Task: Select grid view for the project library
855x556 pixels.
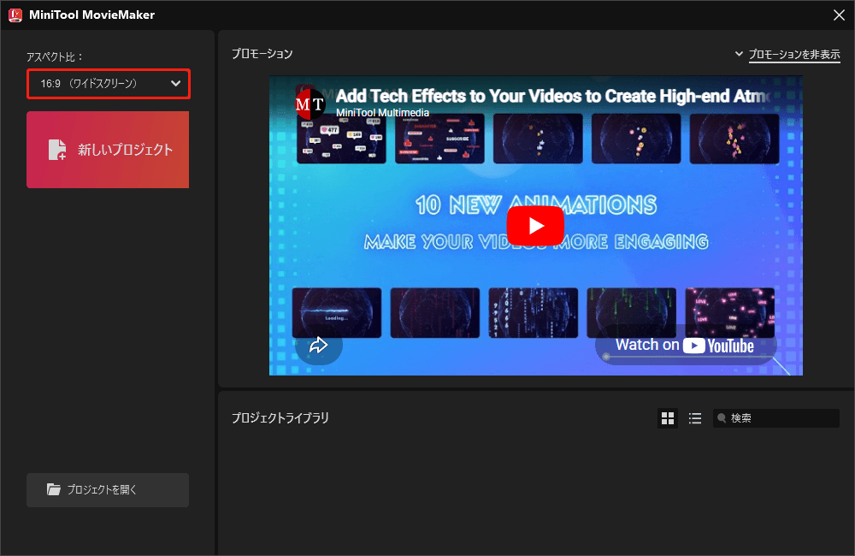Action: (x=668, y=417)
